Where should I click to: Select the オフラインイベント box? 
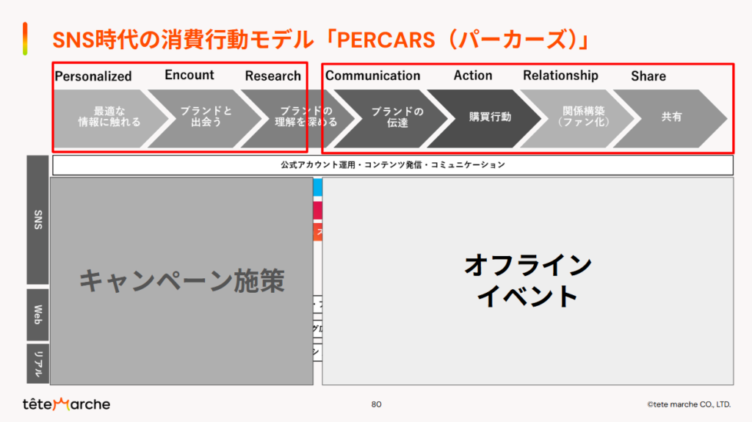(x=527, y=281)
